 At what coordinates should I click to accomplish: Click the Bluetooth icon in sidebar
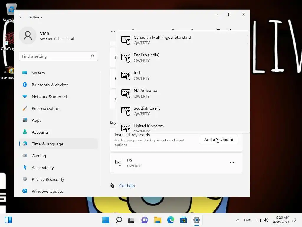25,85
